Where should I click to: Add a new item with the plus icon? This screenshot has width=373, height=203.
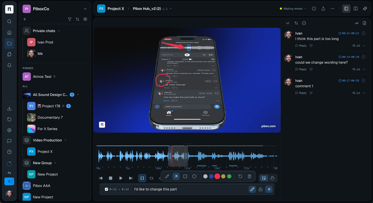(x=25, y=19)
